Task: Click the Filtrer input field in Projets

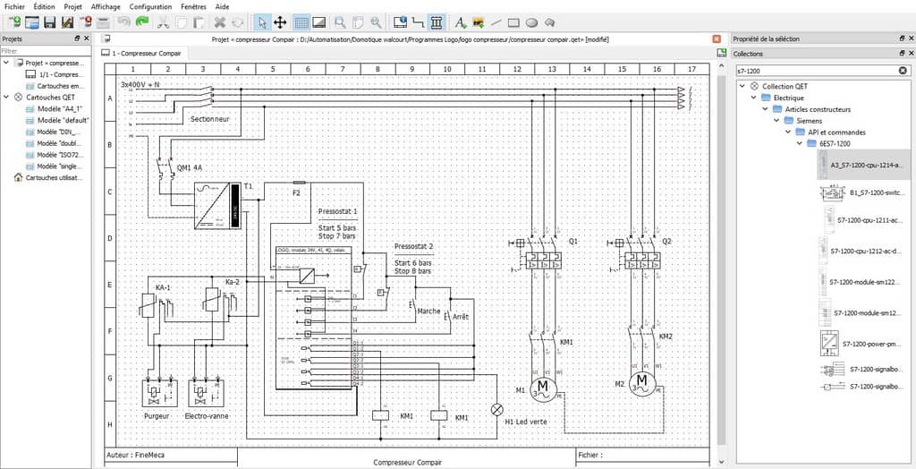Action: pyautogui.click(x=45, y=51)
